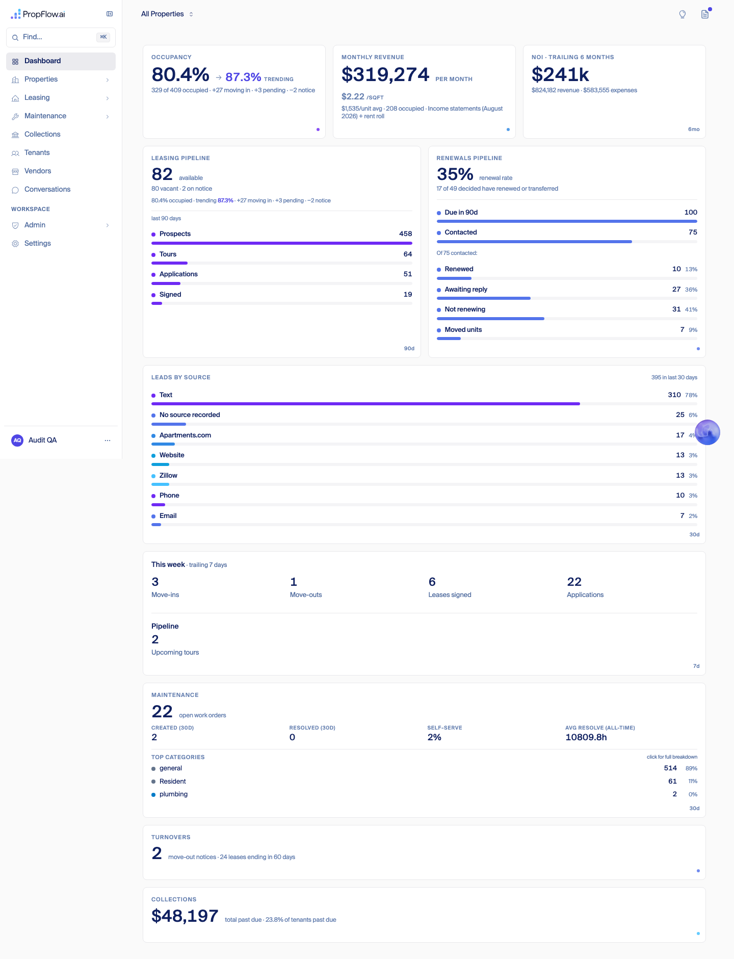Click the ⌘K shortcut badge
734x959 pixels.
tap(103, 37)
